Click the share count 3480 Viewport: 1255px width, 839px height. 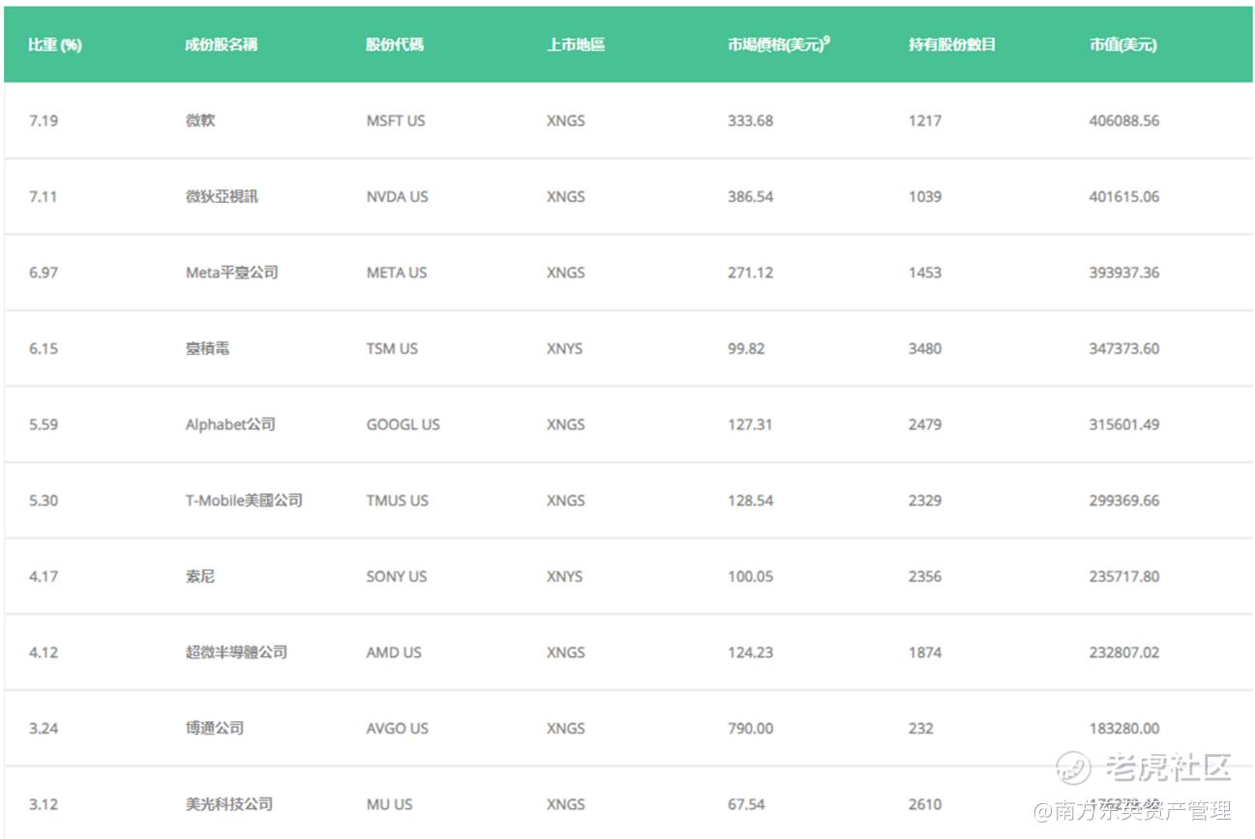click(925, 348)
